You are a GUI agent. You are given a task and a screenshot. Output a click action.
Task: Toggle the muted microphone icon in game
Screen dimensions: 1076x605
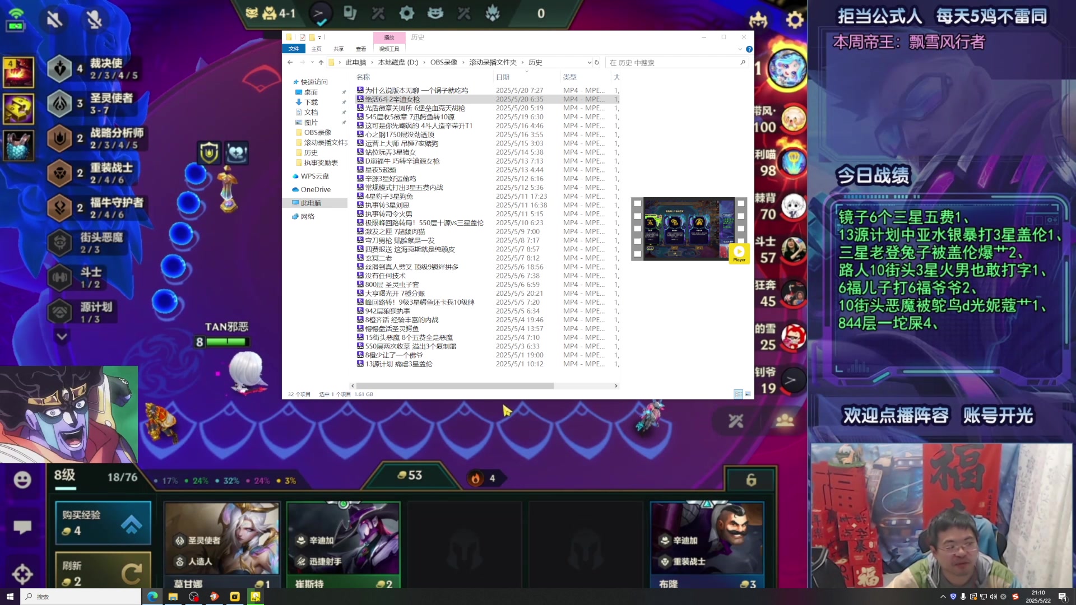coord(94,20)
